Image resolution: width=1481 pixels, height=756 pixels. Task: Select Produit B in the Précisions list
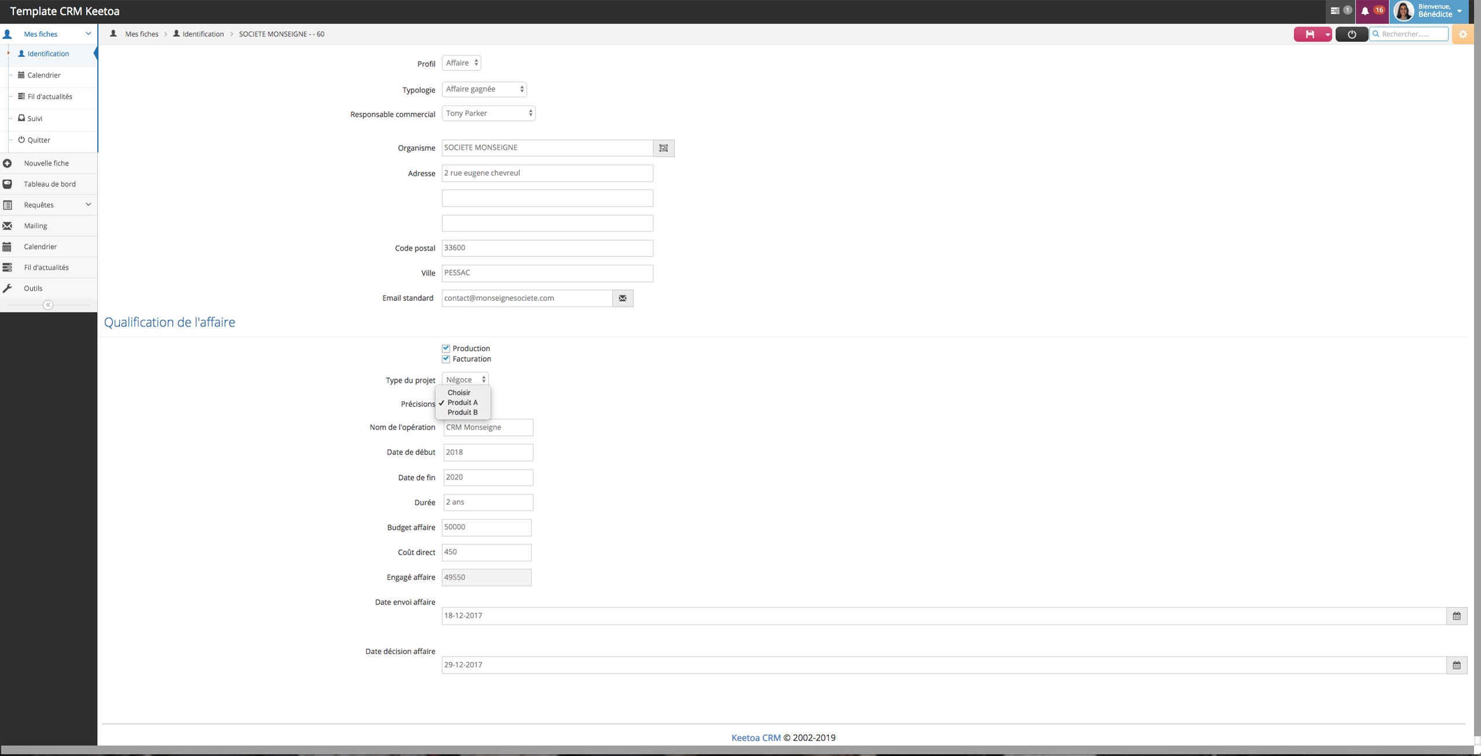[x=462, y=412]
